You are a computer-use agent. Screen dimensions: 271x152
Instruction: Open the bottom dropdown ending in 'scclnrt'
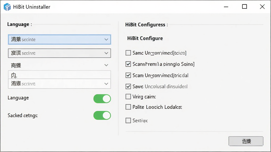point(59,84)
